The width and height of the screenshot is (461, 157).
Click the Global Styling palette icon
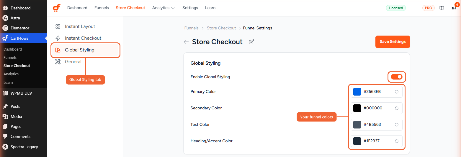tap(58, 50)
